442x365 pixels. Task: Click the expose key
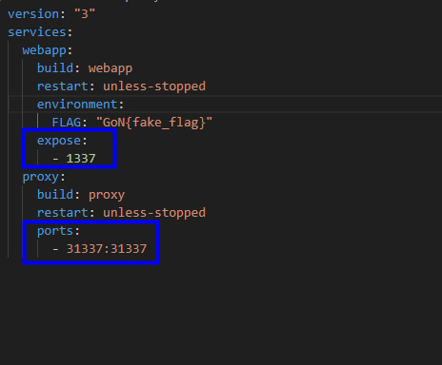59,141
